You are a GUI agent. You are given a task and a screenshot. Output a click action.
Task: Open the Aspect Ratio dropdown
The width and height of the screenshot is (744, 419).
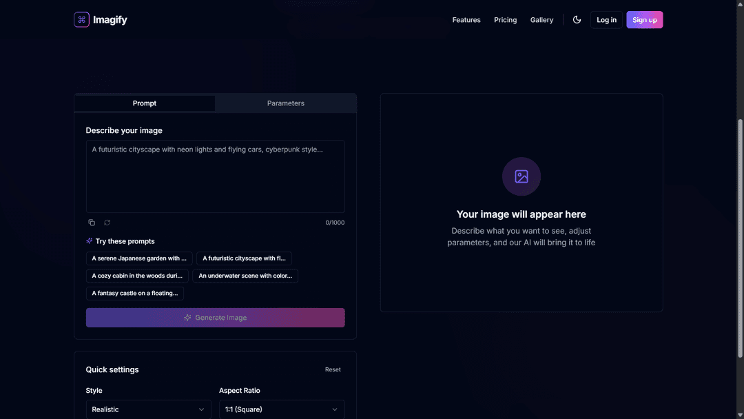point(282,409)
